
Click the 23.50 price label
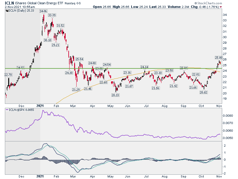(x=169, y=70)
